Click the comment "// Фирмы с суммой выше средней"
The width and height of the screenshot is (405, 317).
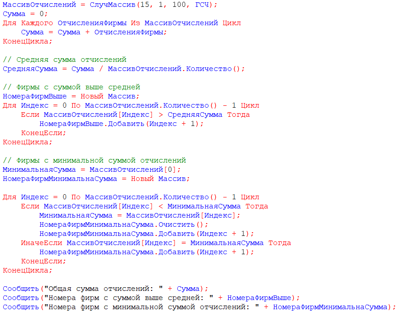point(71,87)
